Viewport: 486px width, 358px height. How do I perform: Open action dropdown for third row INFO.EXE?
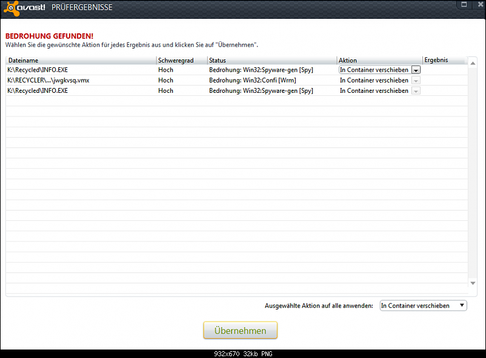(x=416, y=90)
